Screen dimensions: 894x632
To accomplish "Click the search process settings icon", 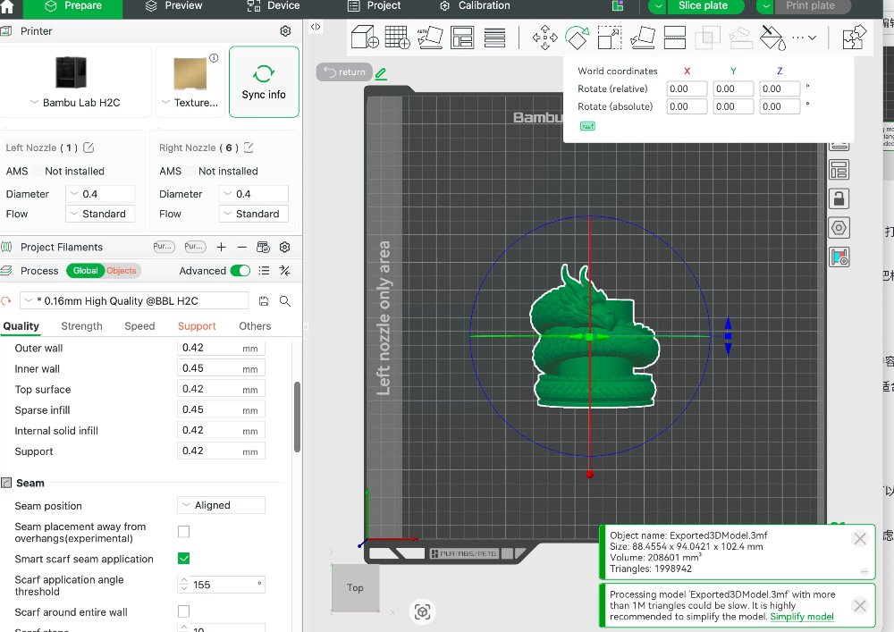I will (285, 301).
